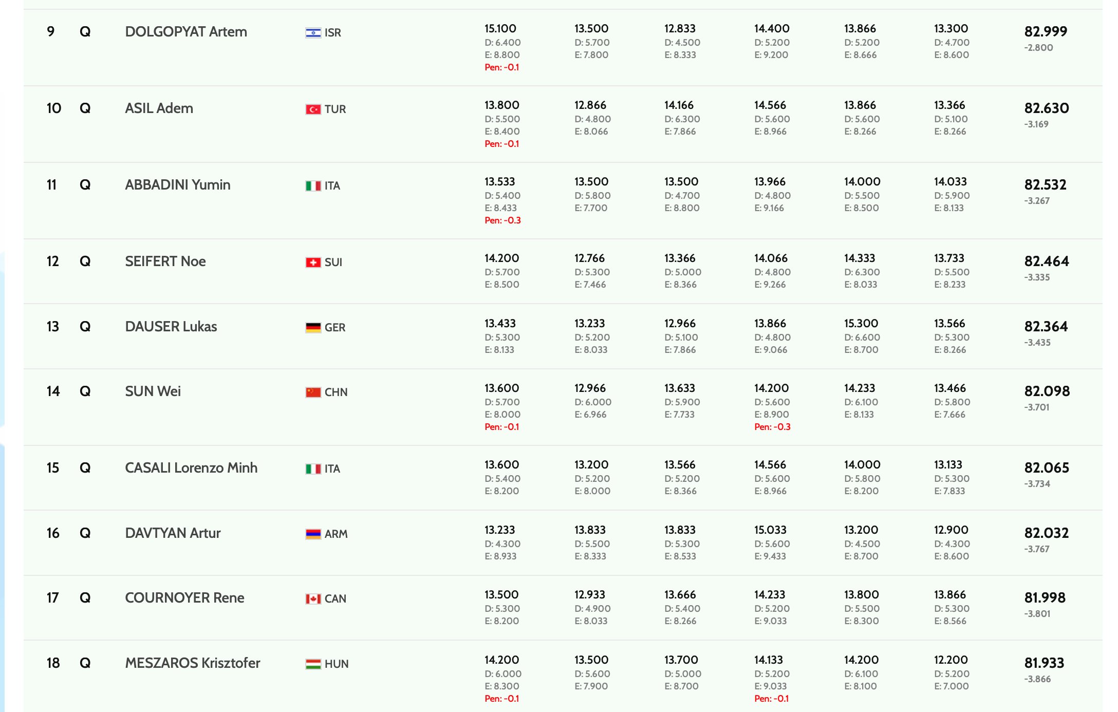Open ASIL Adem athlete name
Image resolution: width=1118 pixels, height=712 pixels.
coord(159,108)
